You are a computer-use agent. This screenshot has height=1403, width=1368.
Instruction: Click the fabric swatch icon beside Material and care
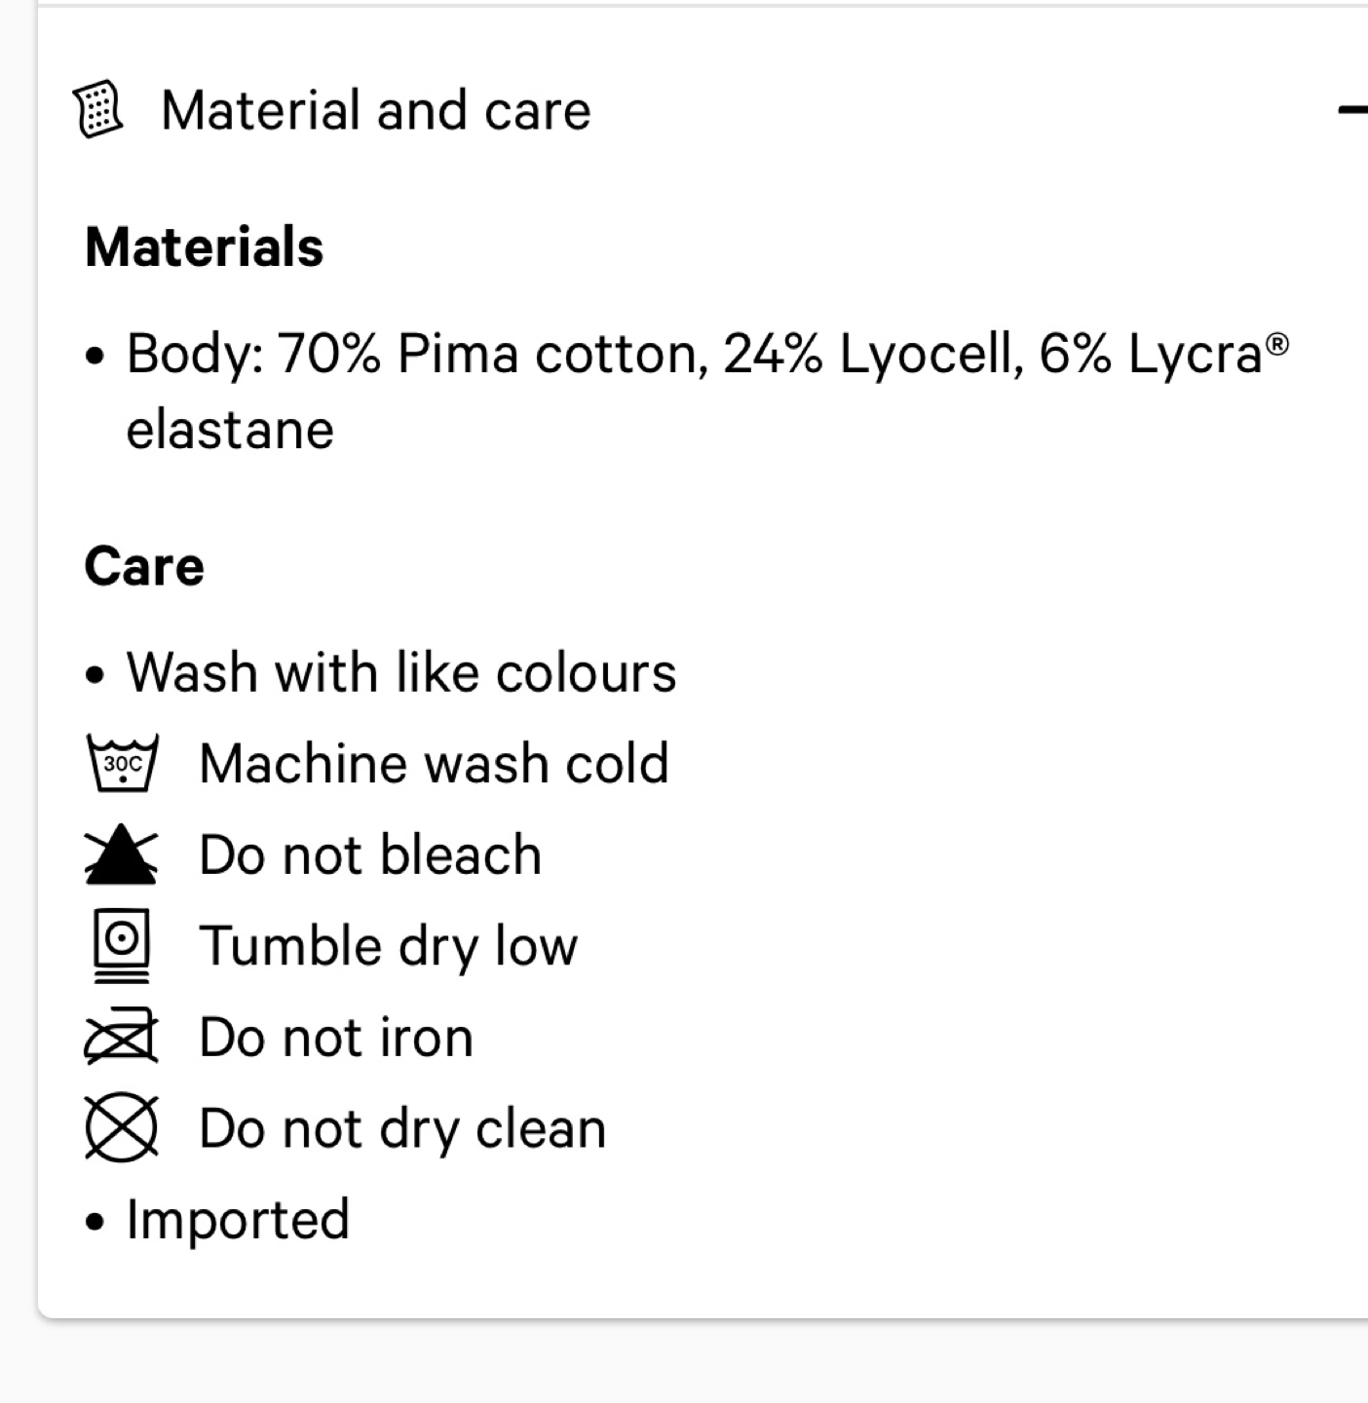(x=98, y=109)
